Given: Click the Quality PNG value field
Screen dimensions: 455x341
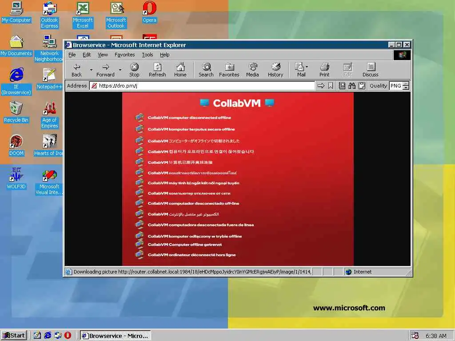Looking at the screenshot, I should [x=396, y=86].
